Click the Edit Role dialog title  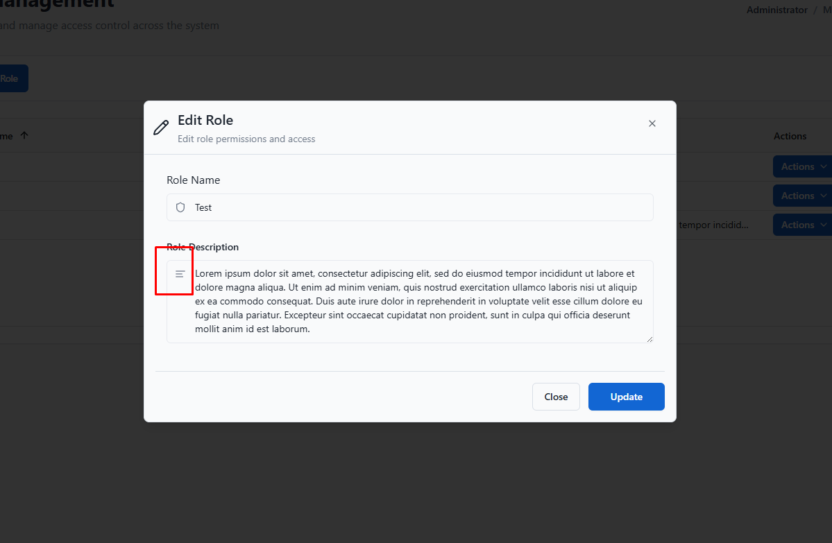pos(205,121)
